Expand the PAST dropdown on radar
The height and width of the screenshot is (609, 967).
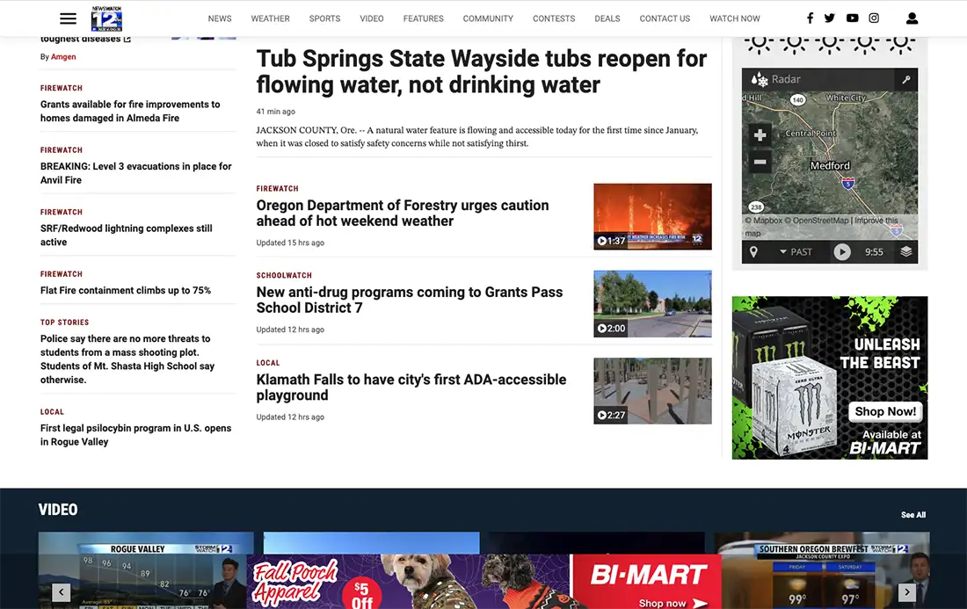point(796,251)
